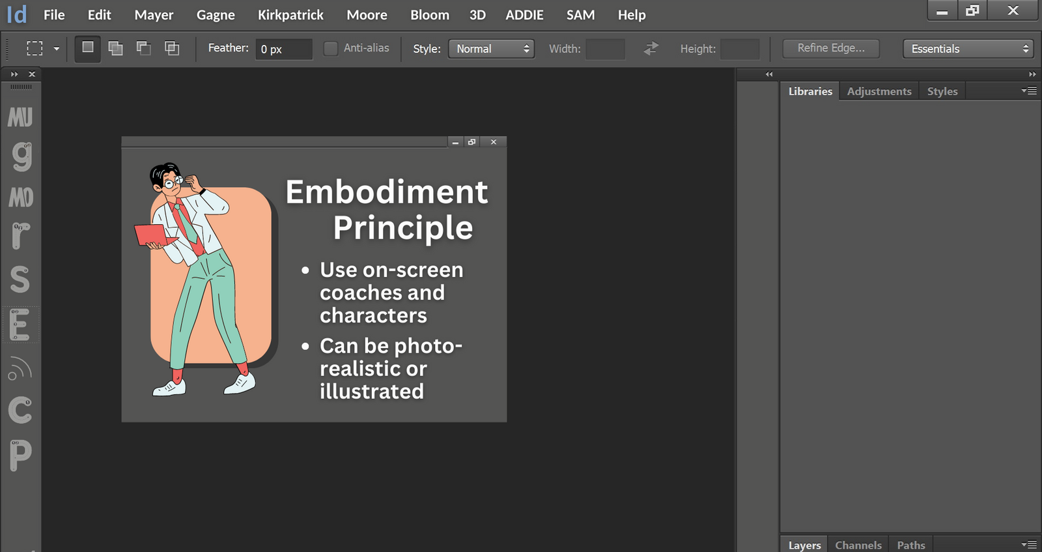Choose the 'Subtract from selection' icon

pyautogui.click(x=144, y=48)
